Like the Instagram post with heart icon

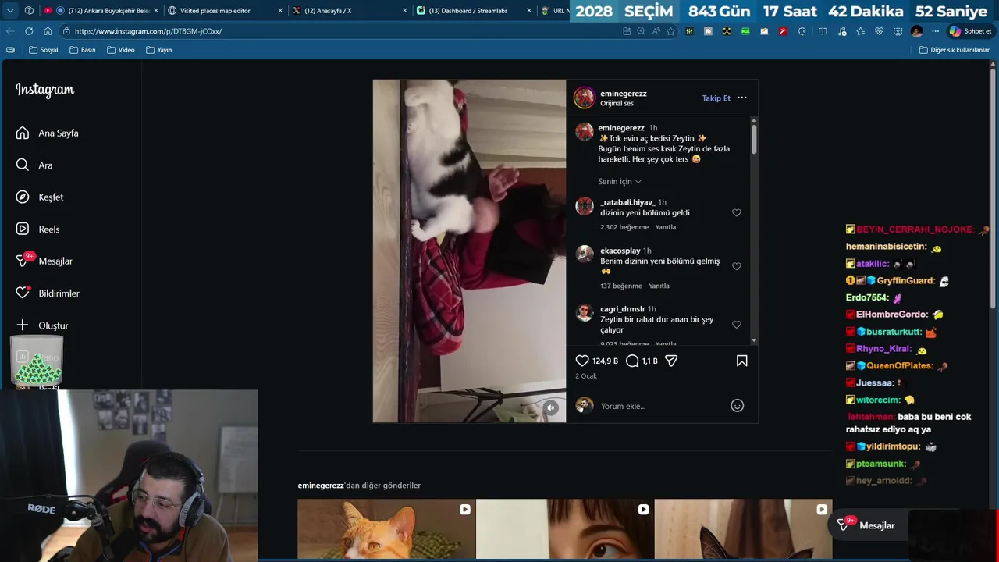(582, 361)
